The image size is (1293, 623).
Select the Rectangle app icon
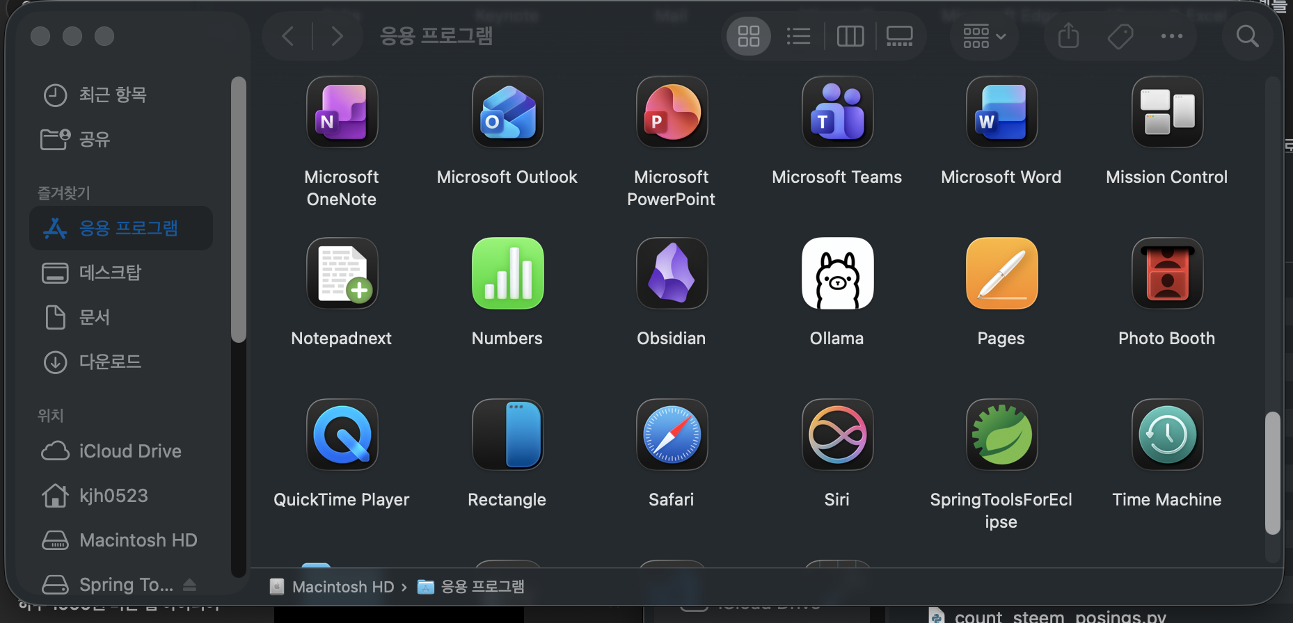507,435
